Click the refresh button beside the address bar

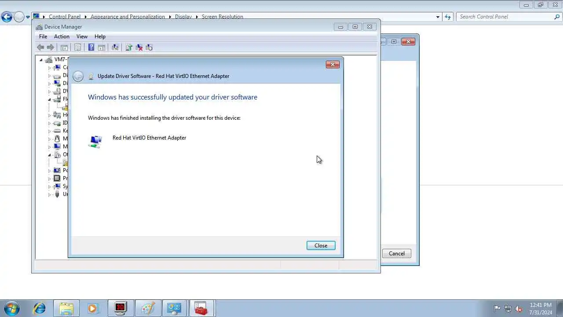448,17
